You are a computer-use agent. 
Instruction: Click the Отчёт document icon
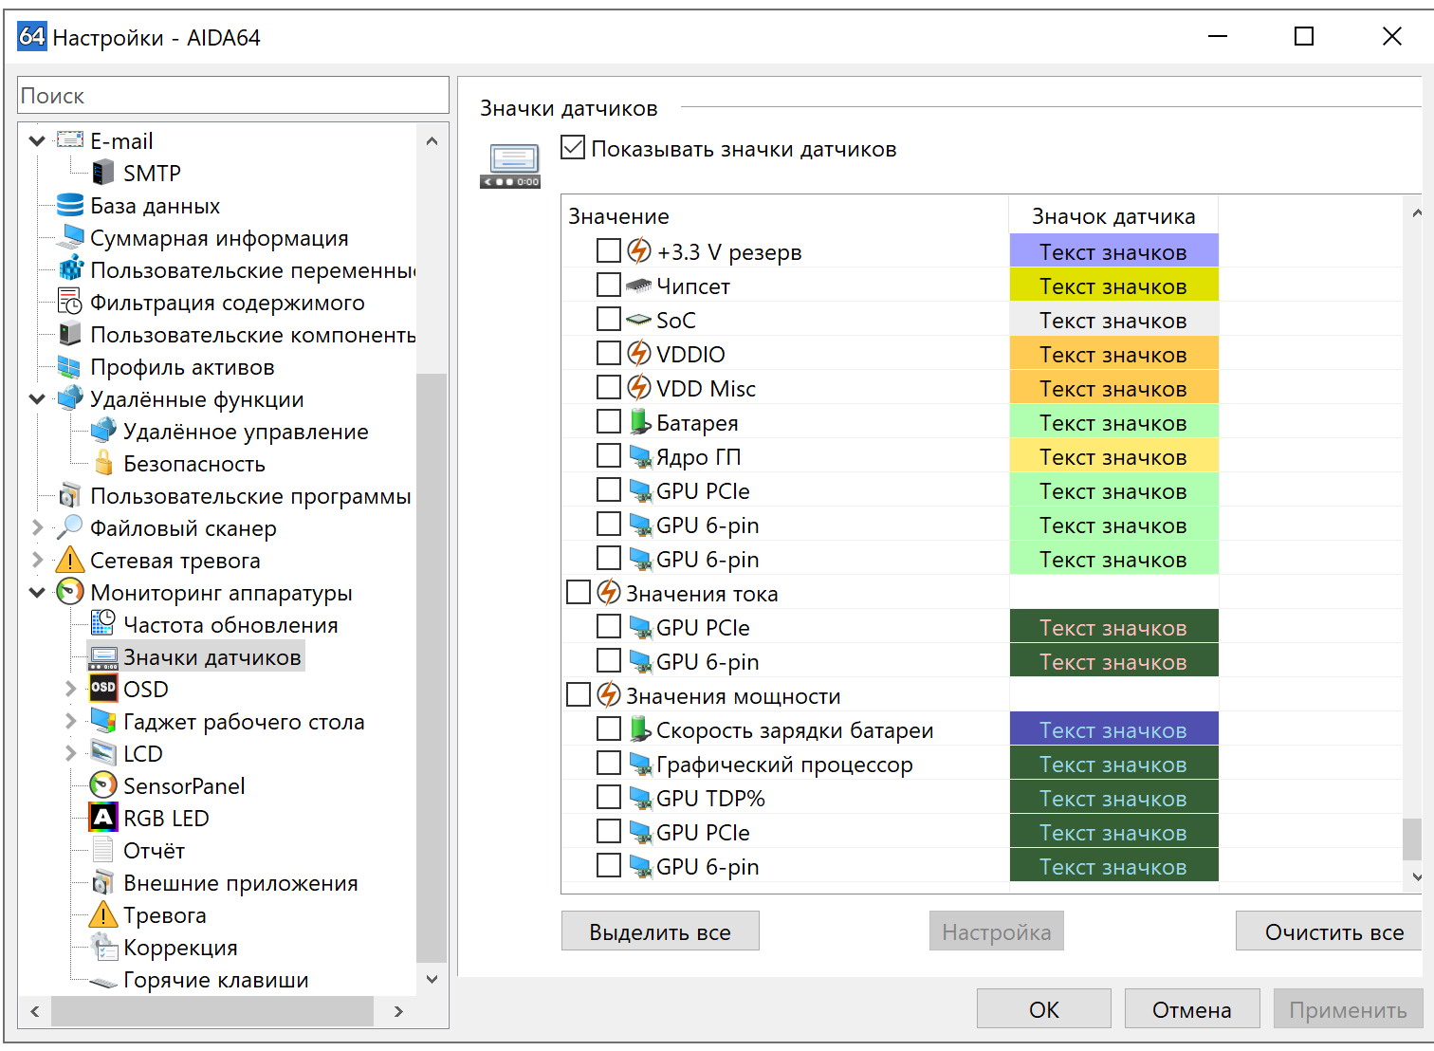coord(102,850)
